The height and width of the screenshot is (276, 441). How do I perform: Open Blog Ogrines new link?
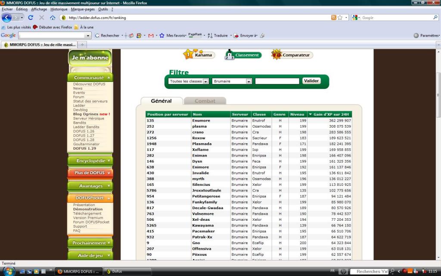tap(91, 114)
